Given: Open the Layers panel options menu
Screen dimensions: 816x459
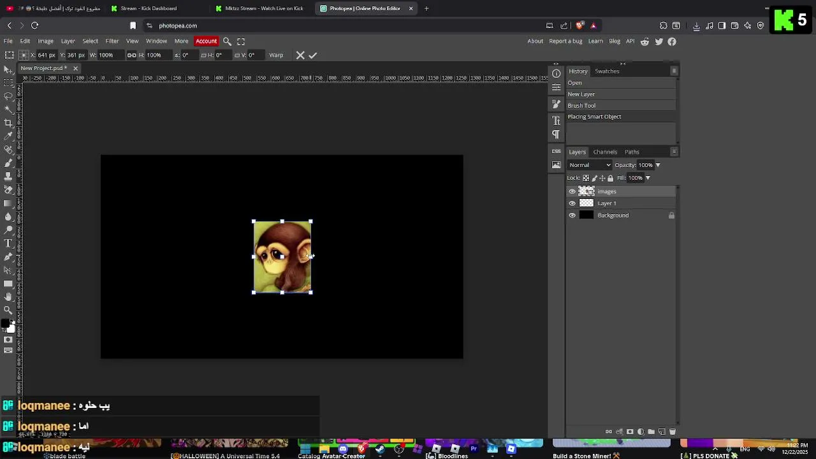Looking at the screenshot, I should pyautogui.click(x=674, y=152).
